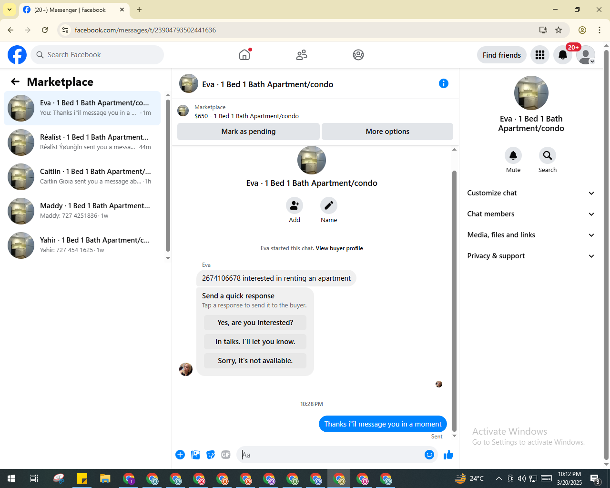Image resolution: width=610 pixels, height=488 pixels.
Task: Click the Find friends button
Action: [502, 55]
